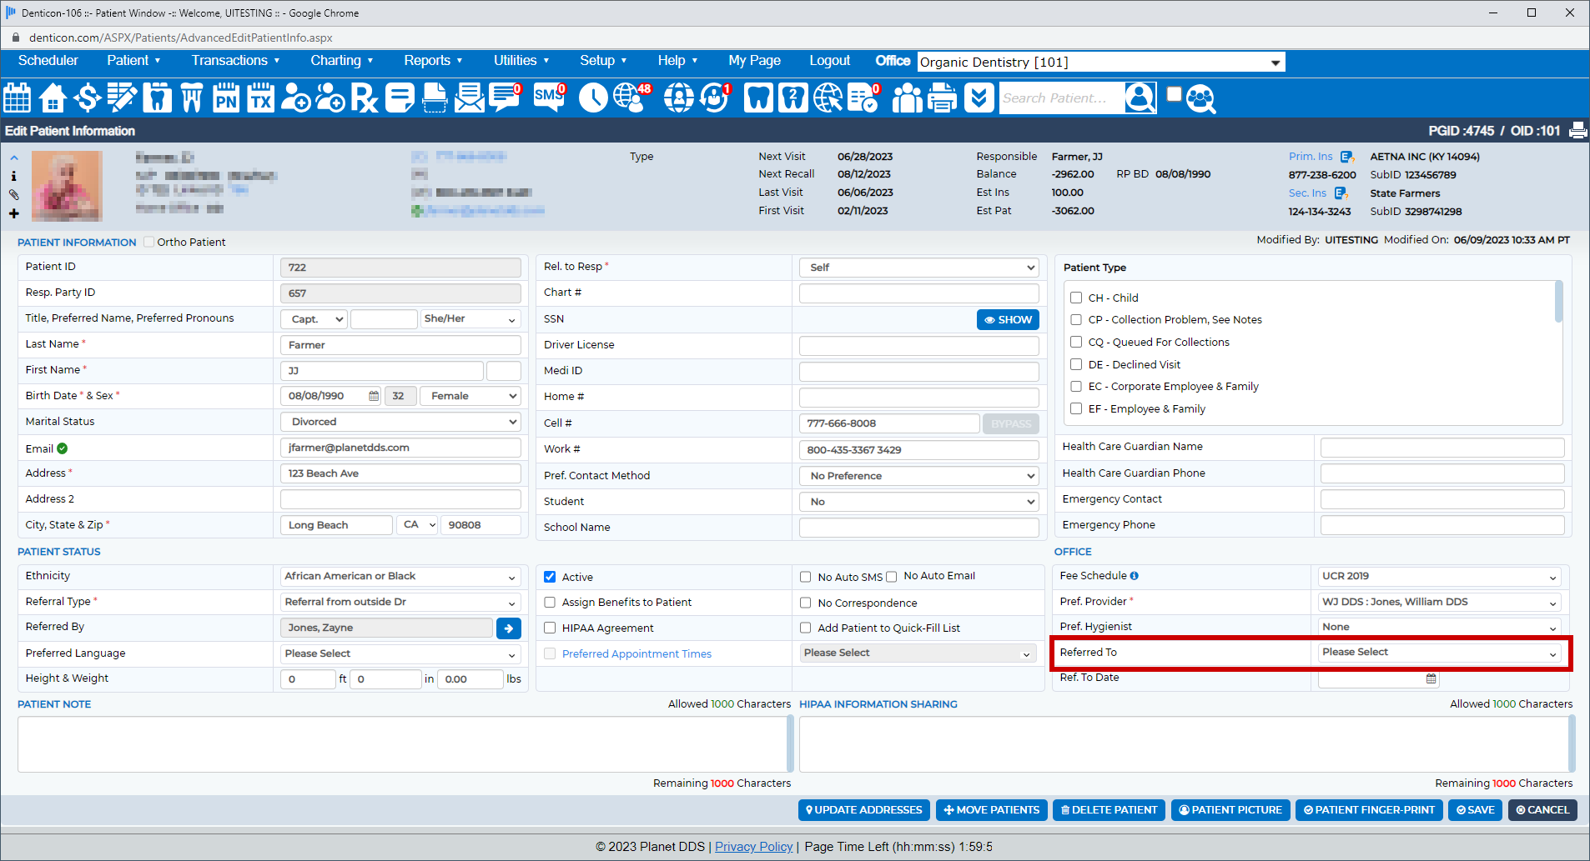Check DE - Declined Visit patient type
This screenshot has width=1590, height=861.
click(1076, 364)
